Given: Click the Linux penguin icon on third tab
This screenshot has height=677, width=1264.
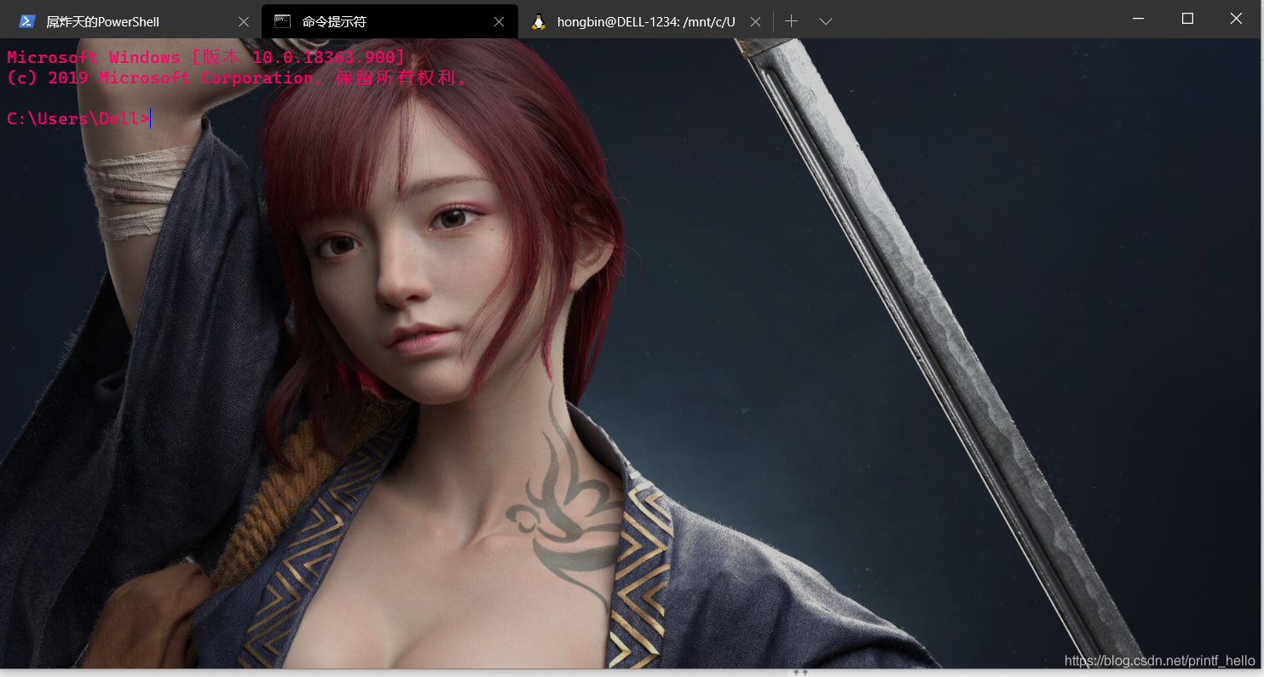Looking at the screenshot, I should point(538,21).
